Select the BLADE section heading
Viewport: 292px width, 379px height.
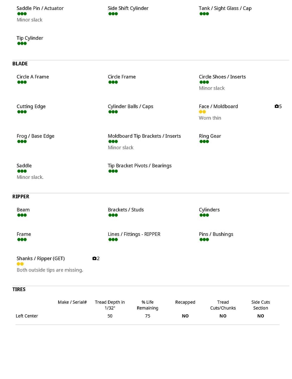(20, 64)
